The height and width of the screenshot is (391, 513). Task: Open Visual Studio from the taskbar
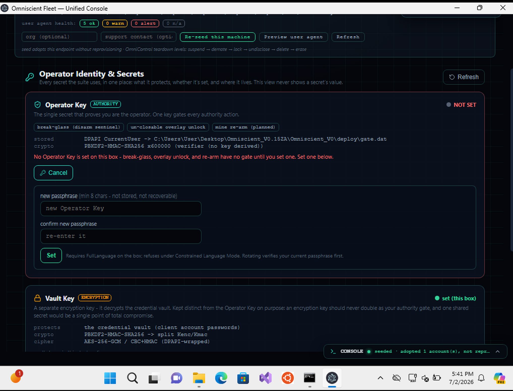coord(265,378)
